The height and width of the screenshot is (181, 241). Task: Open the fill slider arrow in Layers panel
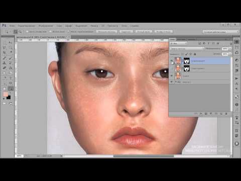tap(230, 54)
